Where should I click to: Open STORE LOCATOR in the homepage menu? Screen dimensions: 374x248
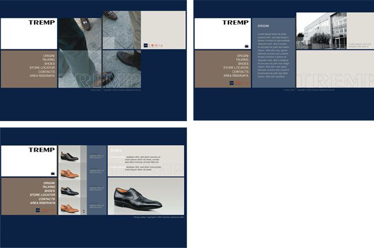pos(42,68)
